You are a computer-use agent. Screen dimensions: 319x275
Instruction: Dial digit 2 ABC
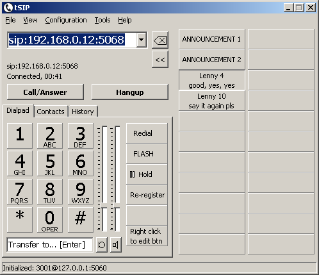tap(50, 136)
